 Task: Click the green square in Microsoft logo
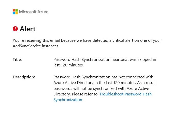pos(17,10)
